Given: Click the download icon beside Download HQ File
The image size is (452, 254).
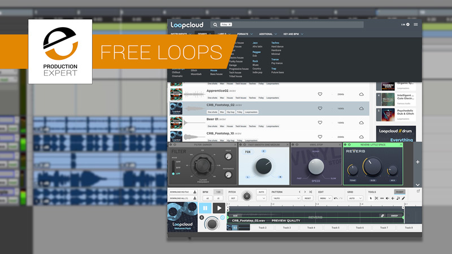Looking at the screenshot, I should click(194, 192).
